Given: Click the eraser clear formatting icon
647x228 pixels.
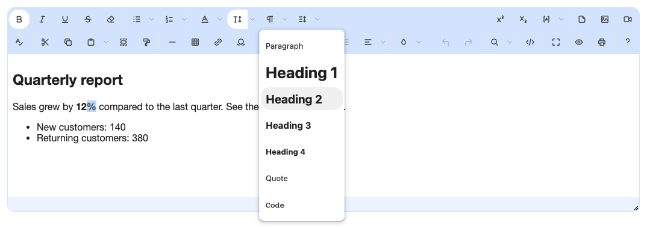Looking at the screenshot, I should (x=111, y=19).
